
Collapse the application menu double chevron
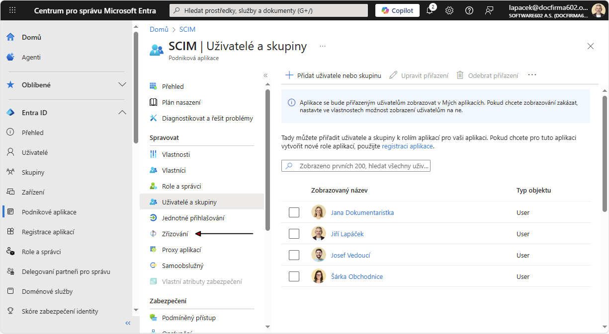[265, 75]
